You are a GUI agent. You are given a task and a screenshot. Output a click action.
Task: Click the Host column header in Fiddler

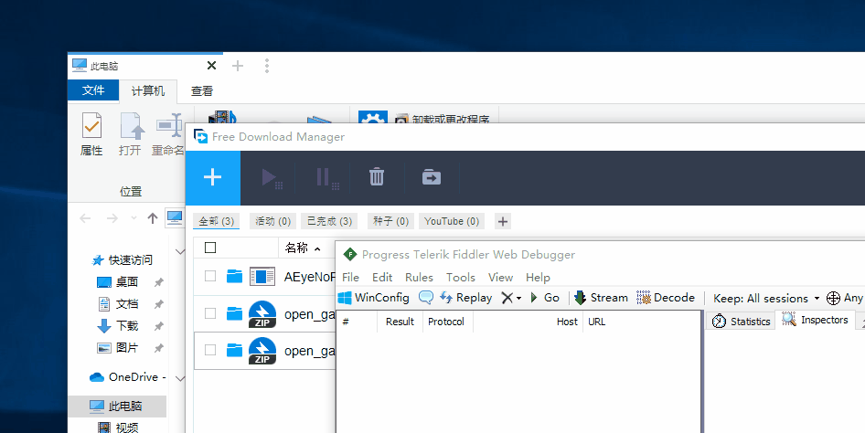click(x=528, y=322)
